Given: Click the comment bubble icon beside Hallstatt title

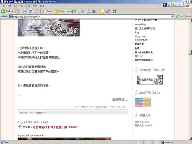Looking at the screenshot, I should [x=20, y=127].
